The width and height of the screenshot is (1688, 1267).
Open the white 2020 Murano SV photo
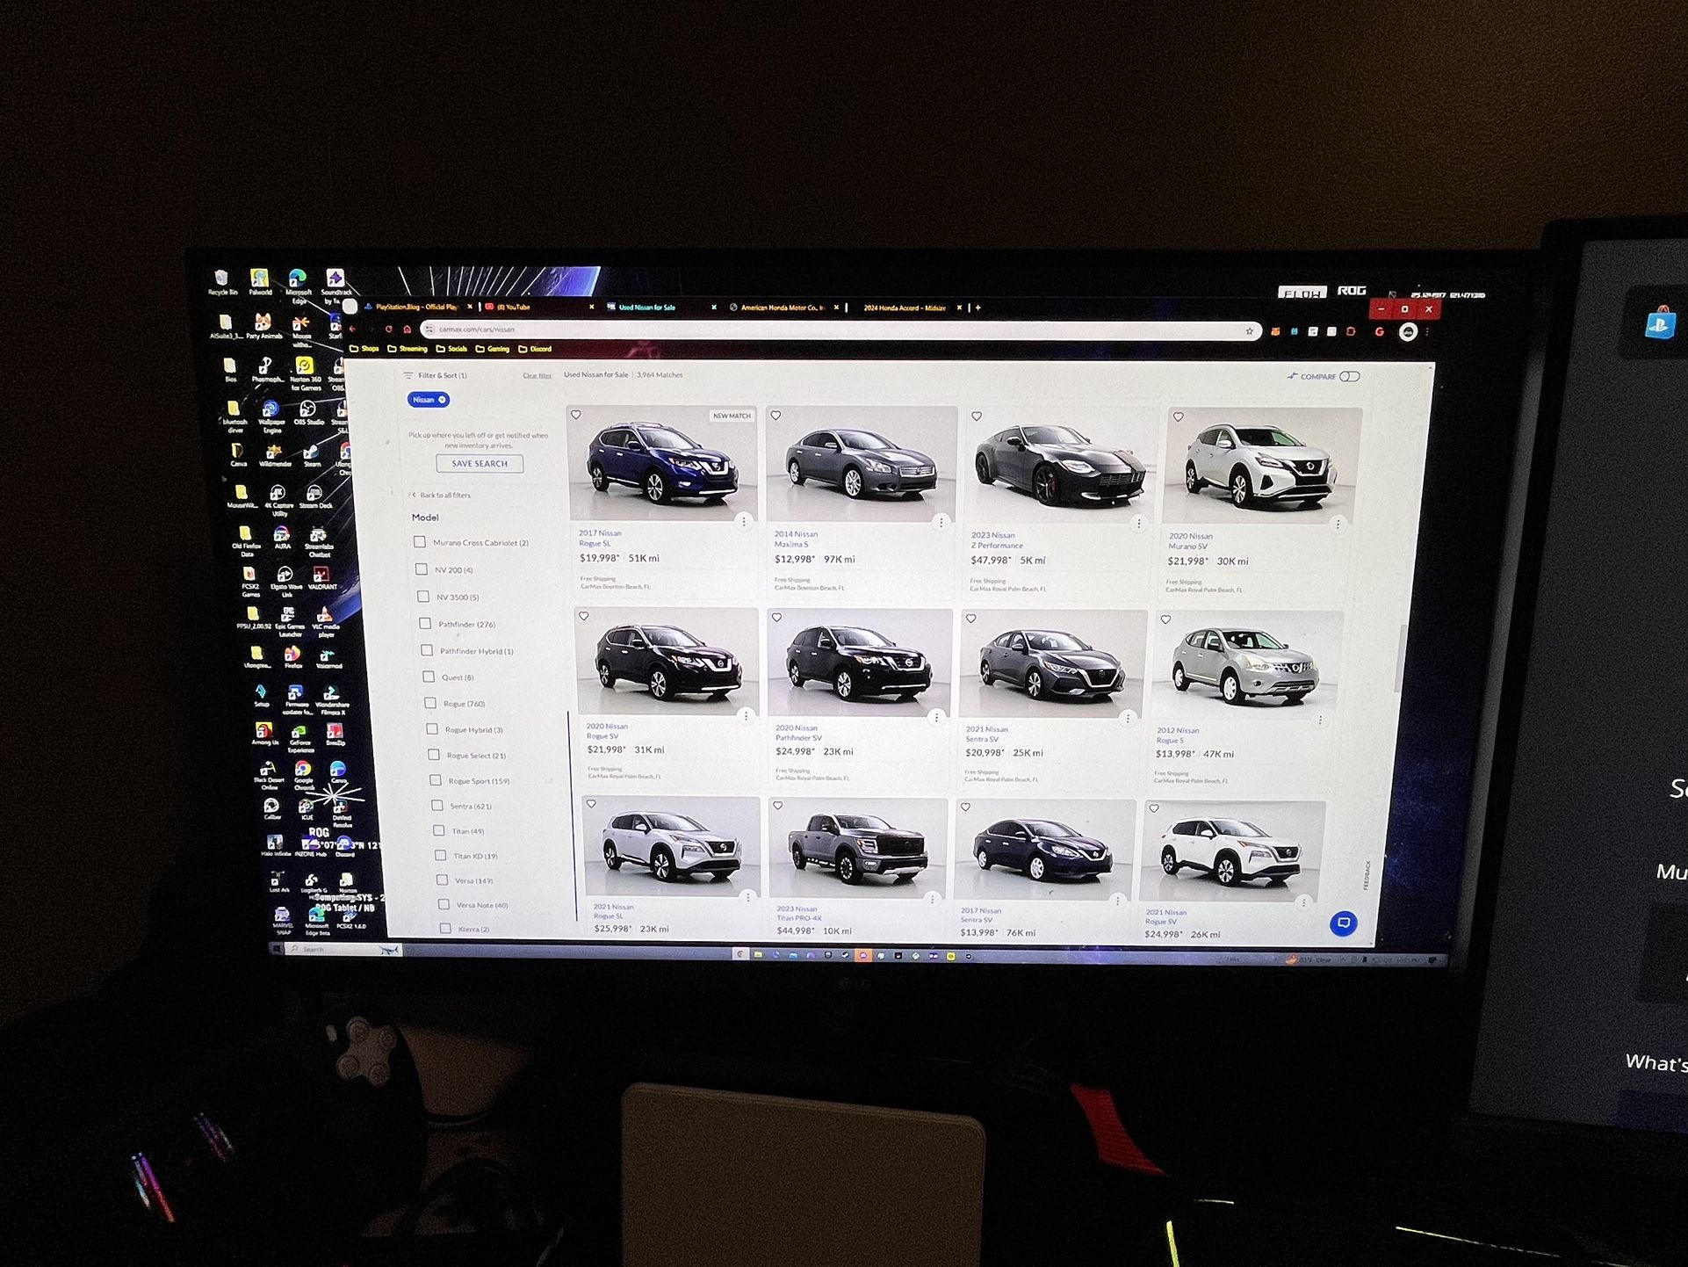pyautogui.click(x=1262, y=466)
